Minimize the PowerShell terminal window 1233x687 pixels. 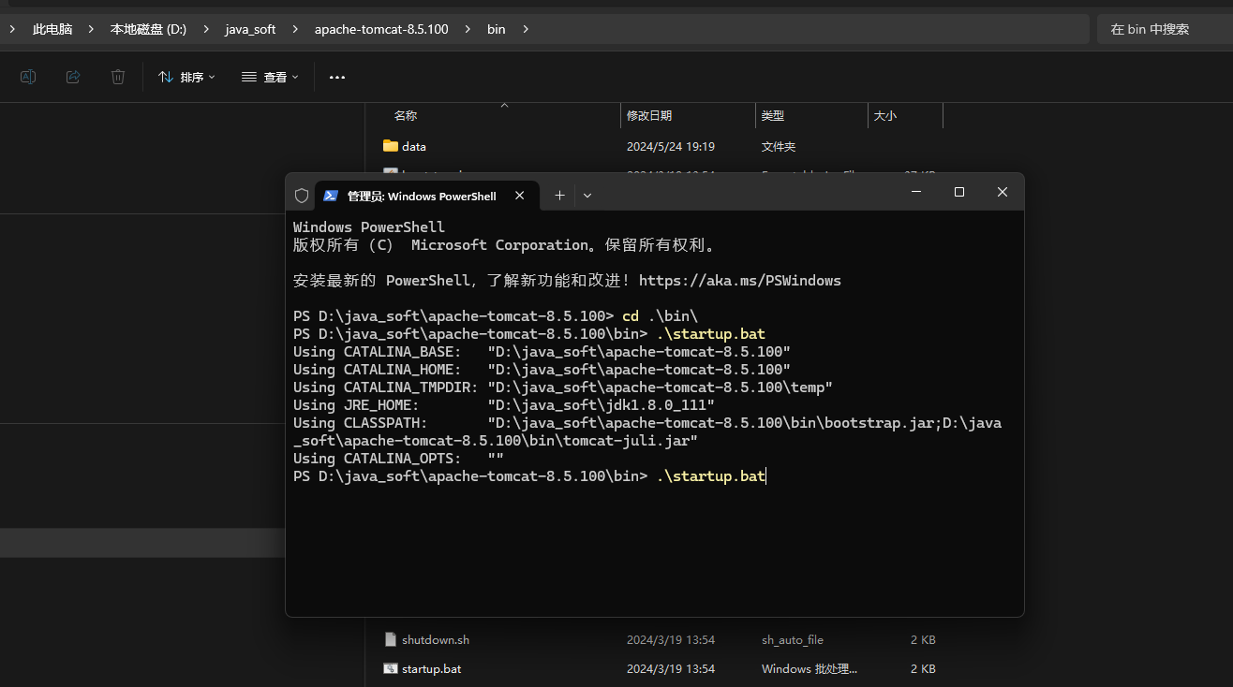[x=916, y=192]
